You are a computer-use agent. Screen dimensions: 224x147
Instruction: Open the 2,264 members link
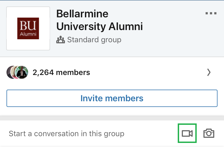pos(61,72)
